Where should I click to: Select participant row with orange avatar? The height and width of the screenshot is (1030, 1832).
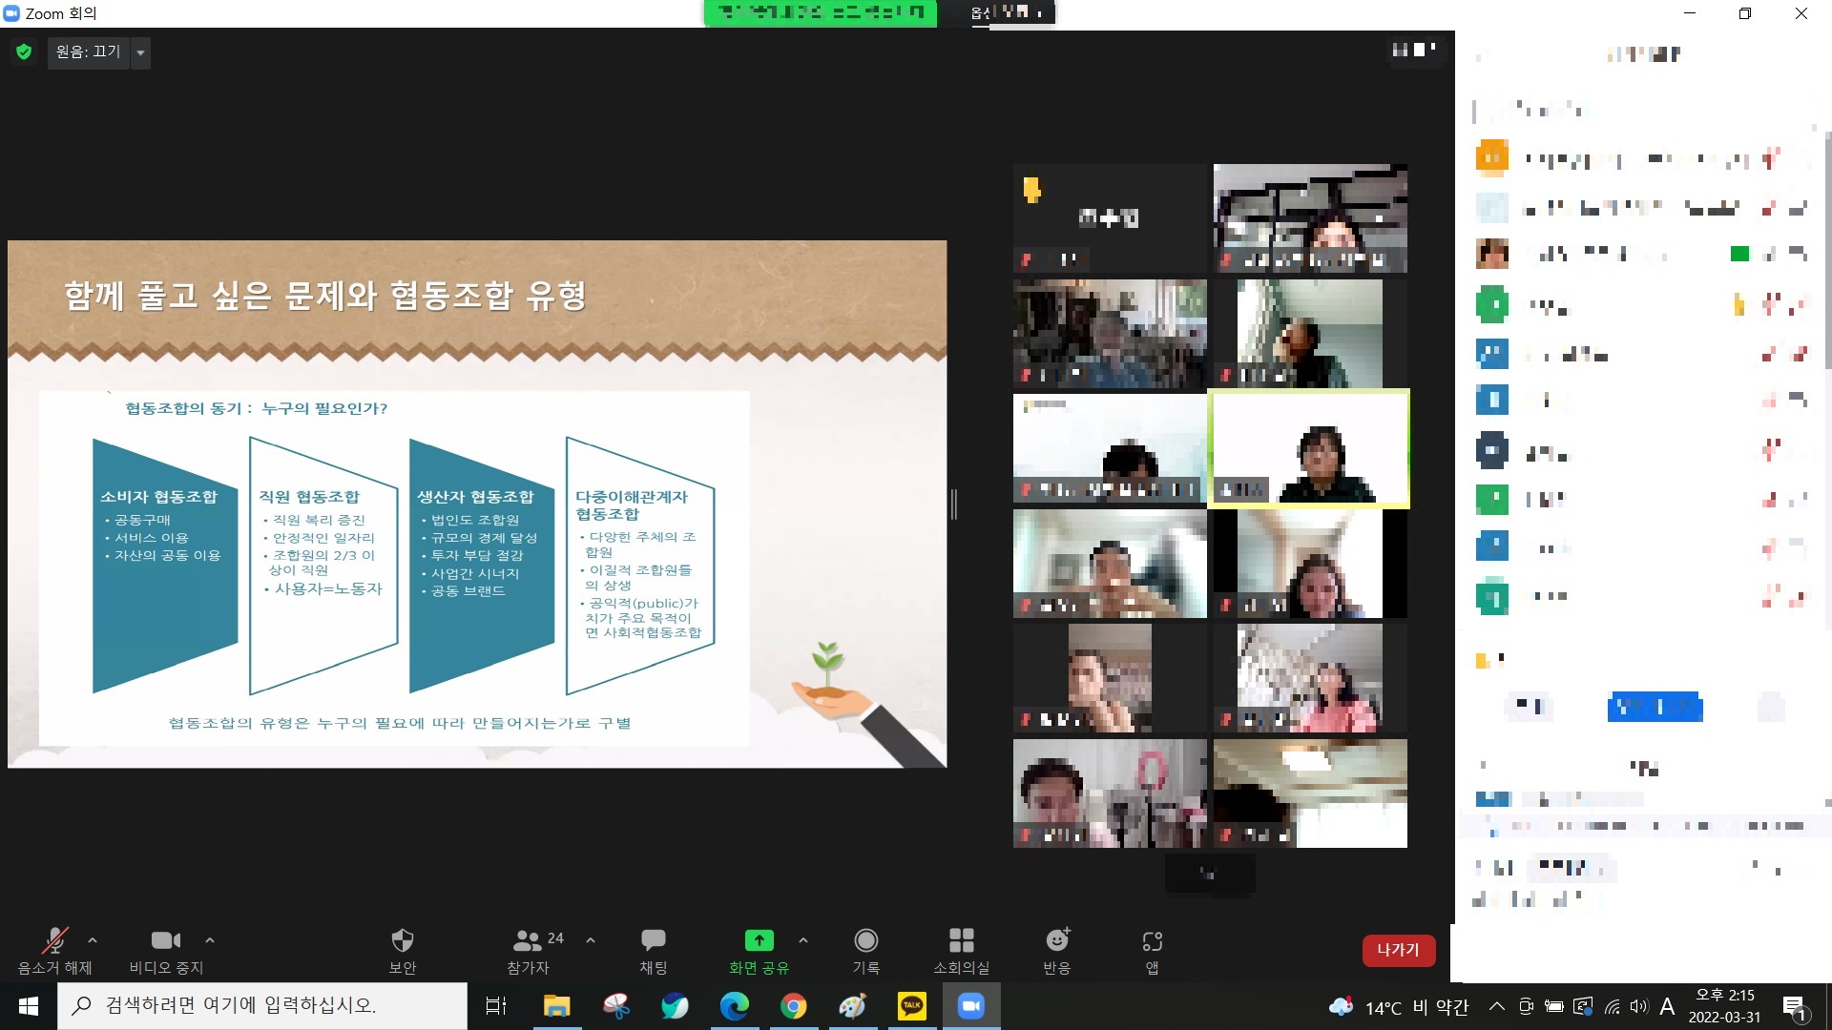pos(1640,158)
